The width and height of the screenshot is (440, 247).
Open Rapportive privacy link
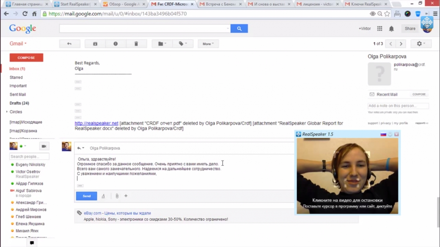[x=386, y=123]
